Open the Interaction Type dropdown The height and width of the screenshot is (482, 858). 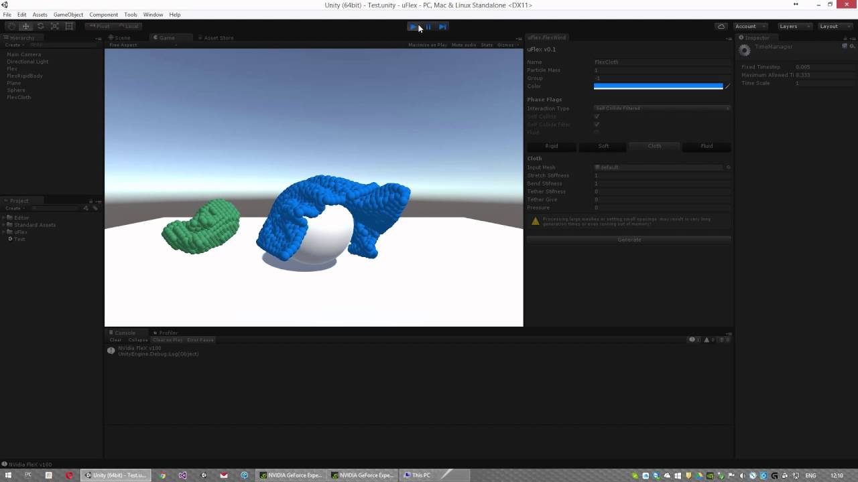pyautogui.click(x=662, y=108)
